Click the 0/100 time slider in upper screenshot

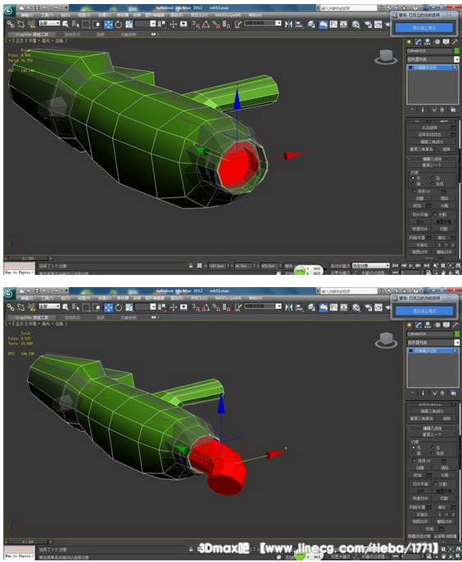[x=28, y=258]
